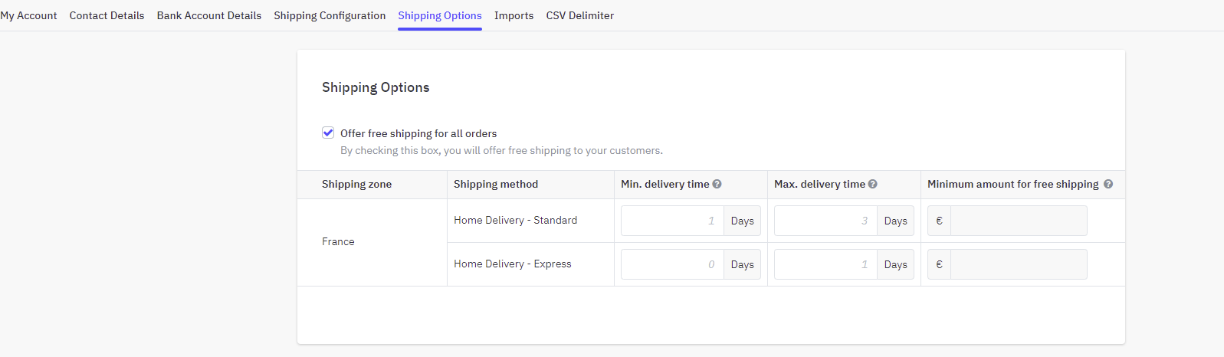Viewport: 1224px width, 357px height.
Task: Uncheck Offer free shipping for all orders
Action: click(x=328, y=133)
